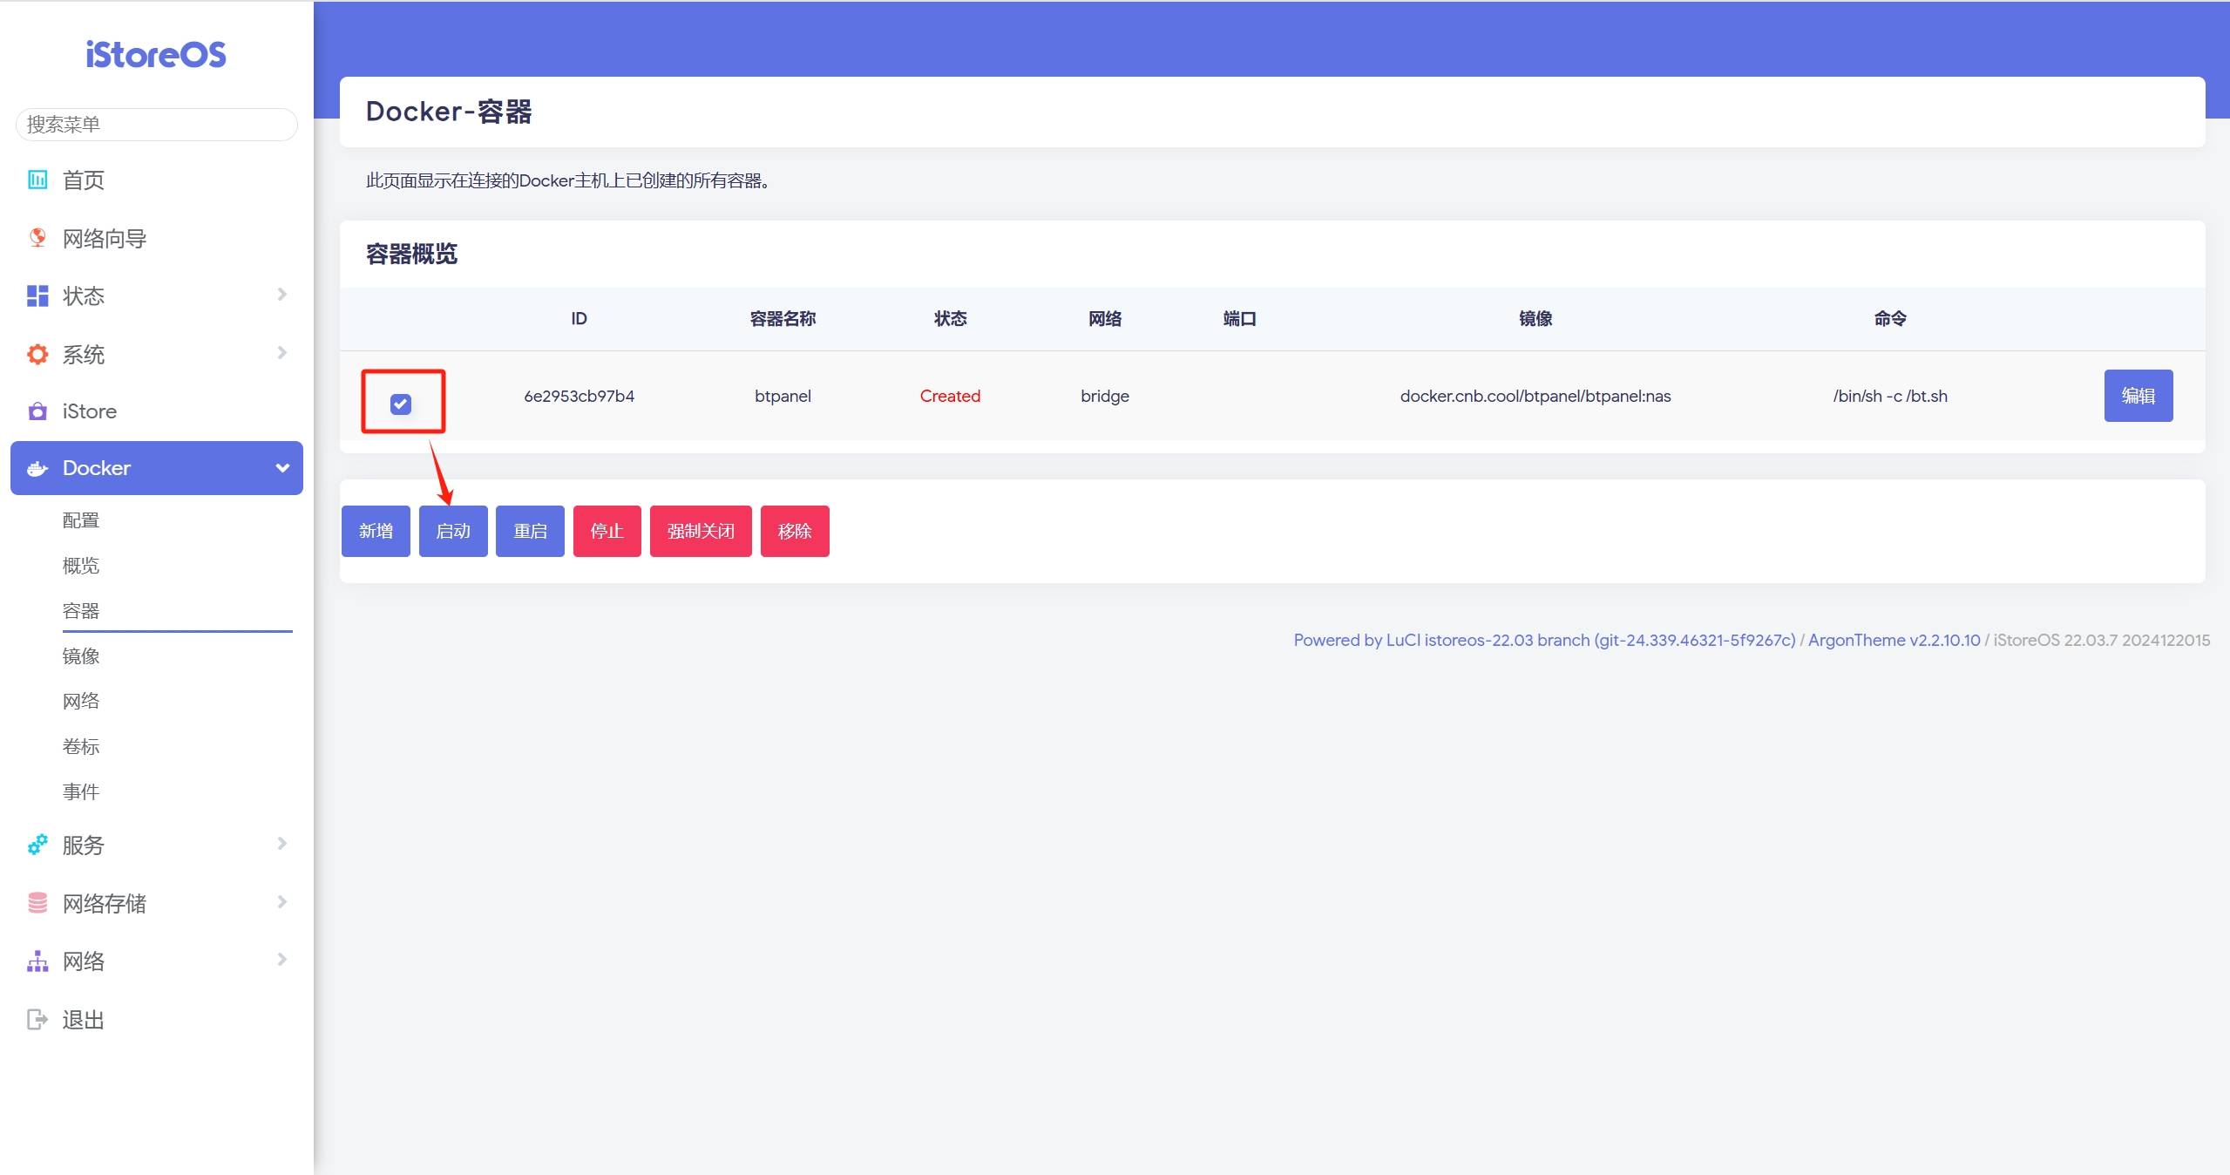Open the Docker Events submenu item
2230x1175 pixels.
click(x=81, y=792)
